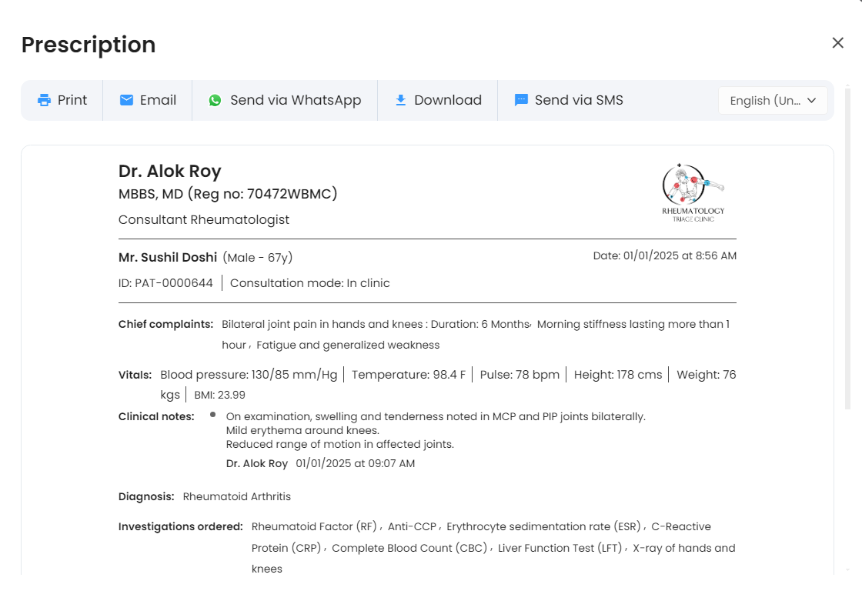Click the envelope Email icon
862x601 pixels.
127,100
